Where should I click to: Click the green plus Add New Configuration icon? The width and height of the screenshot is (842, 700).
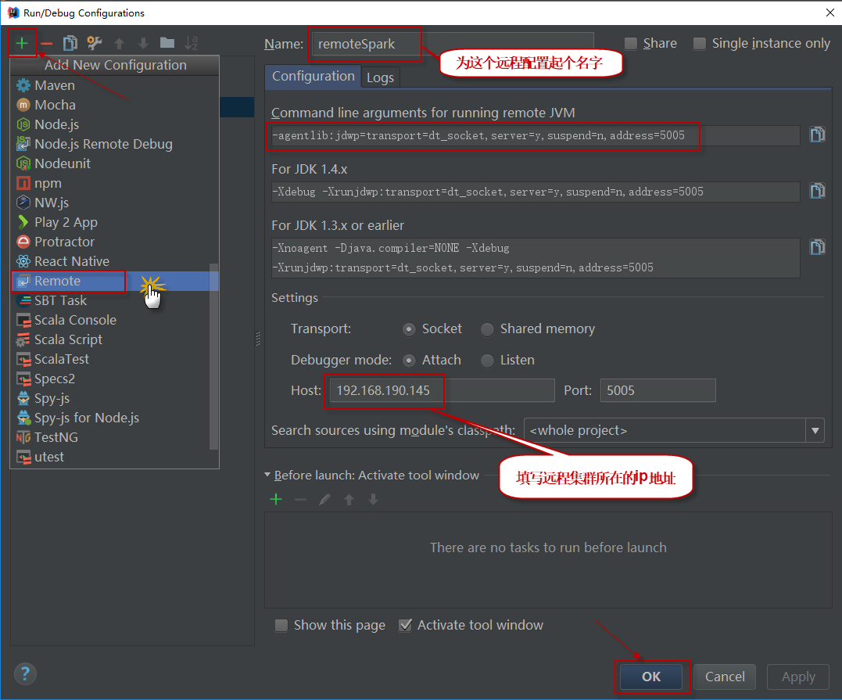22,43
